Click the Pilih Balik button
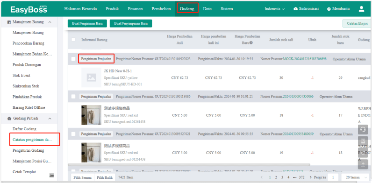The height and width of the screenshot is (183, 372). [105, 177]
